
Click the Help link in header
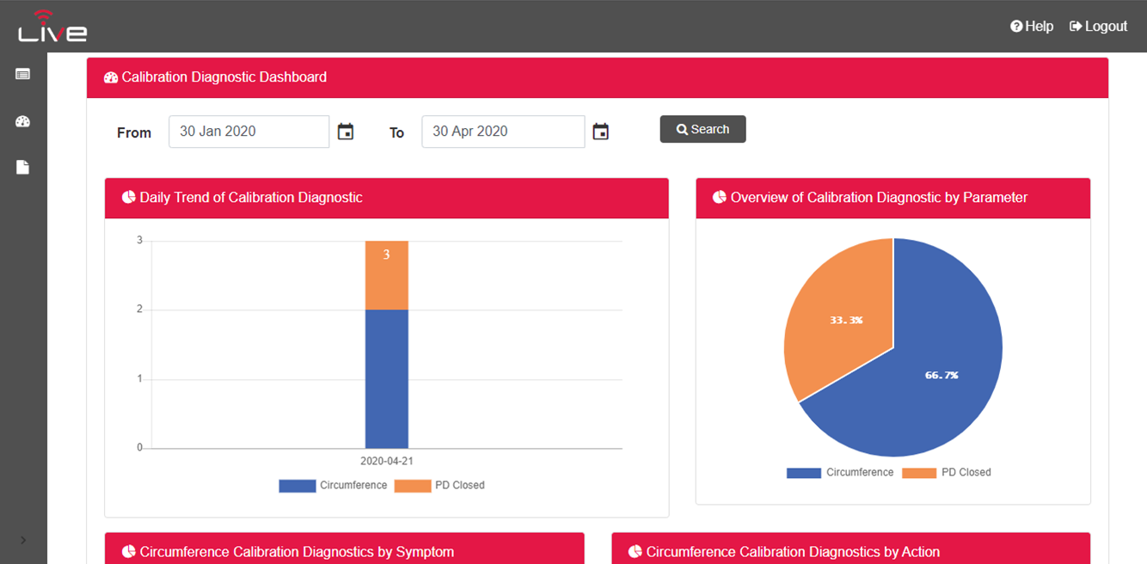tap(1032, 27)
